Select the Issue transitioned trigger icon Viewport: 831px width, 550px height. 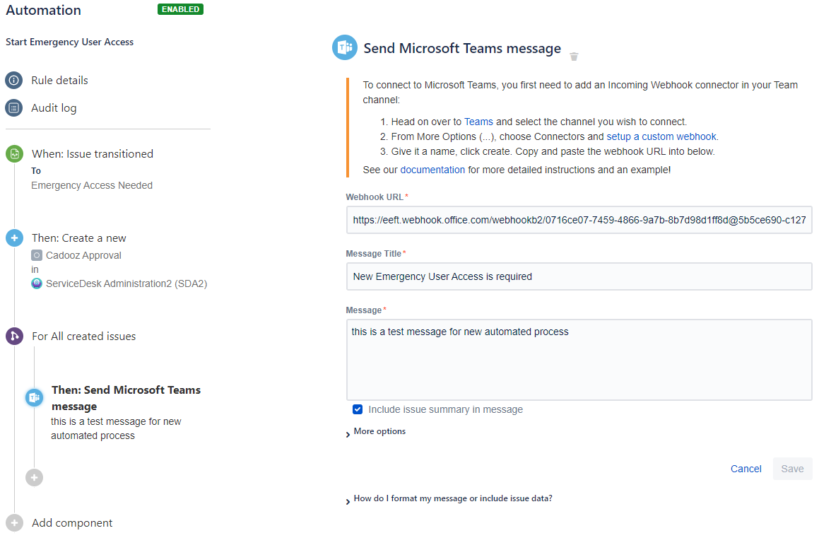(x=14, y=154)
